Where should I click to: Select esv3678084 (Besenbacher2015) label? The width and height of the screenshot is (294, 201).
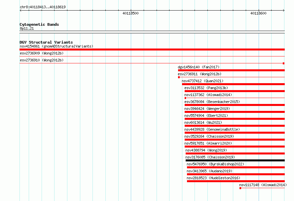click(212, 102)
